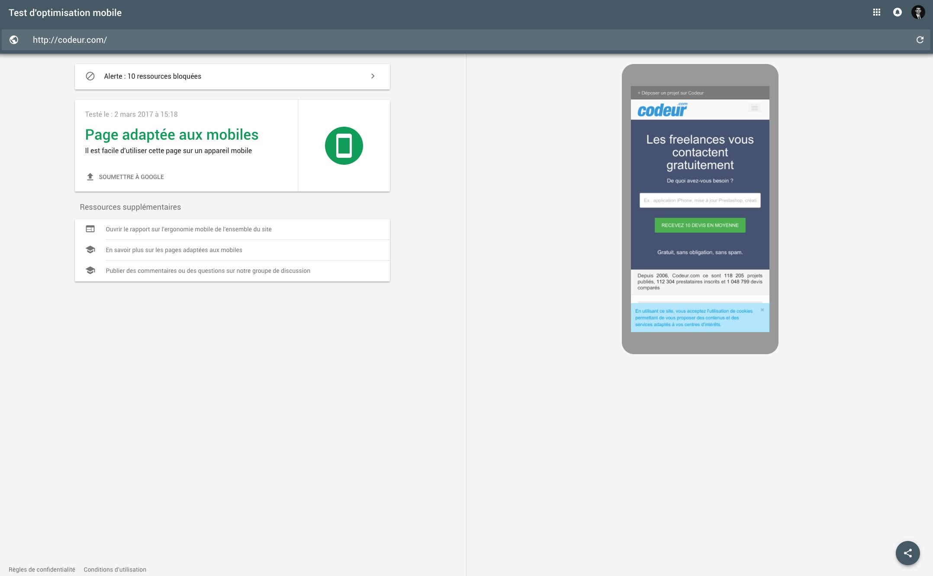Open the Google apps grid icon
933x576 pixels.
pos(876,13)
